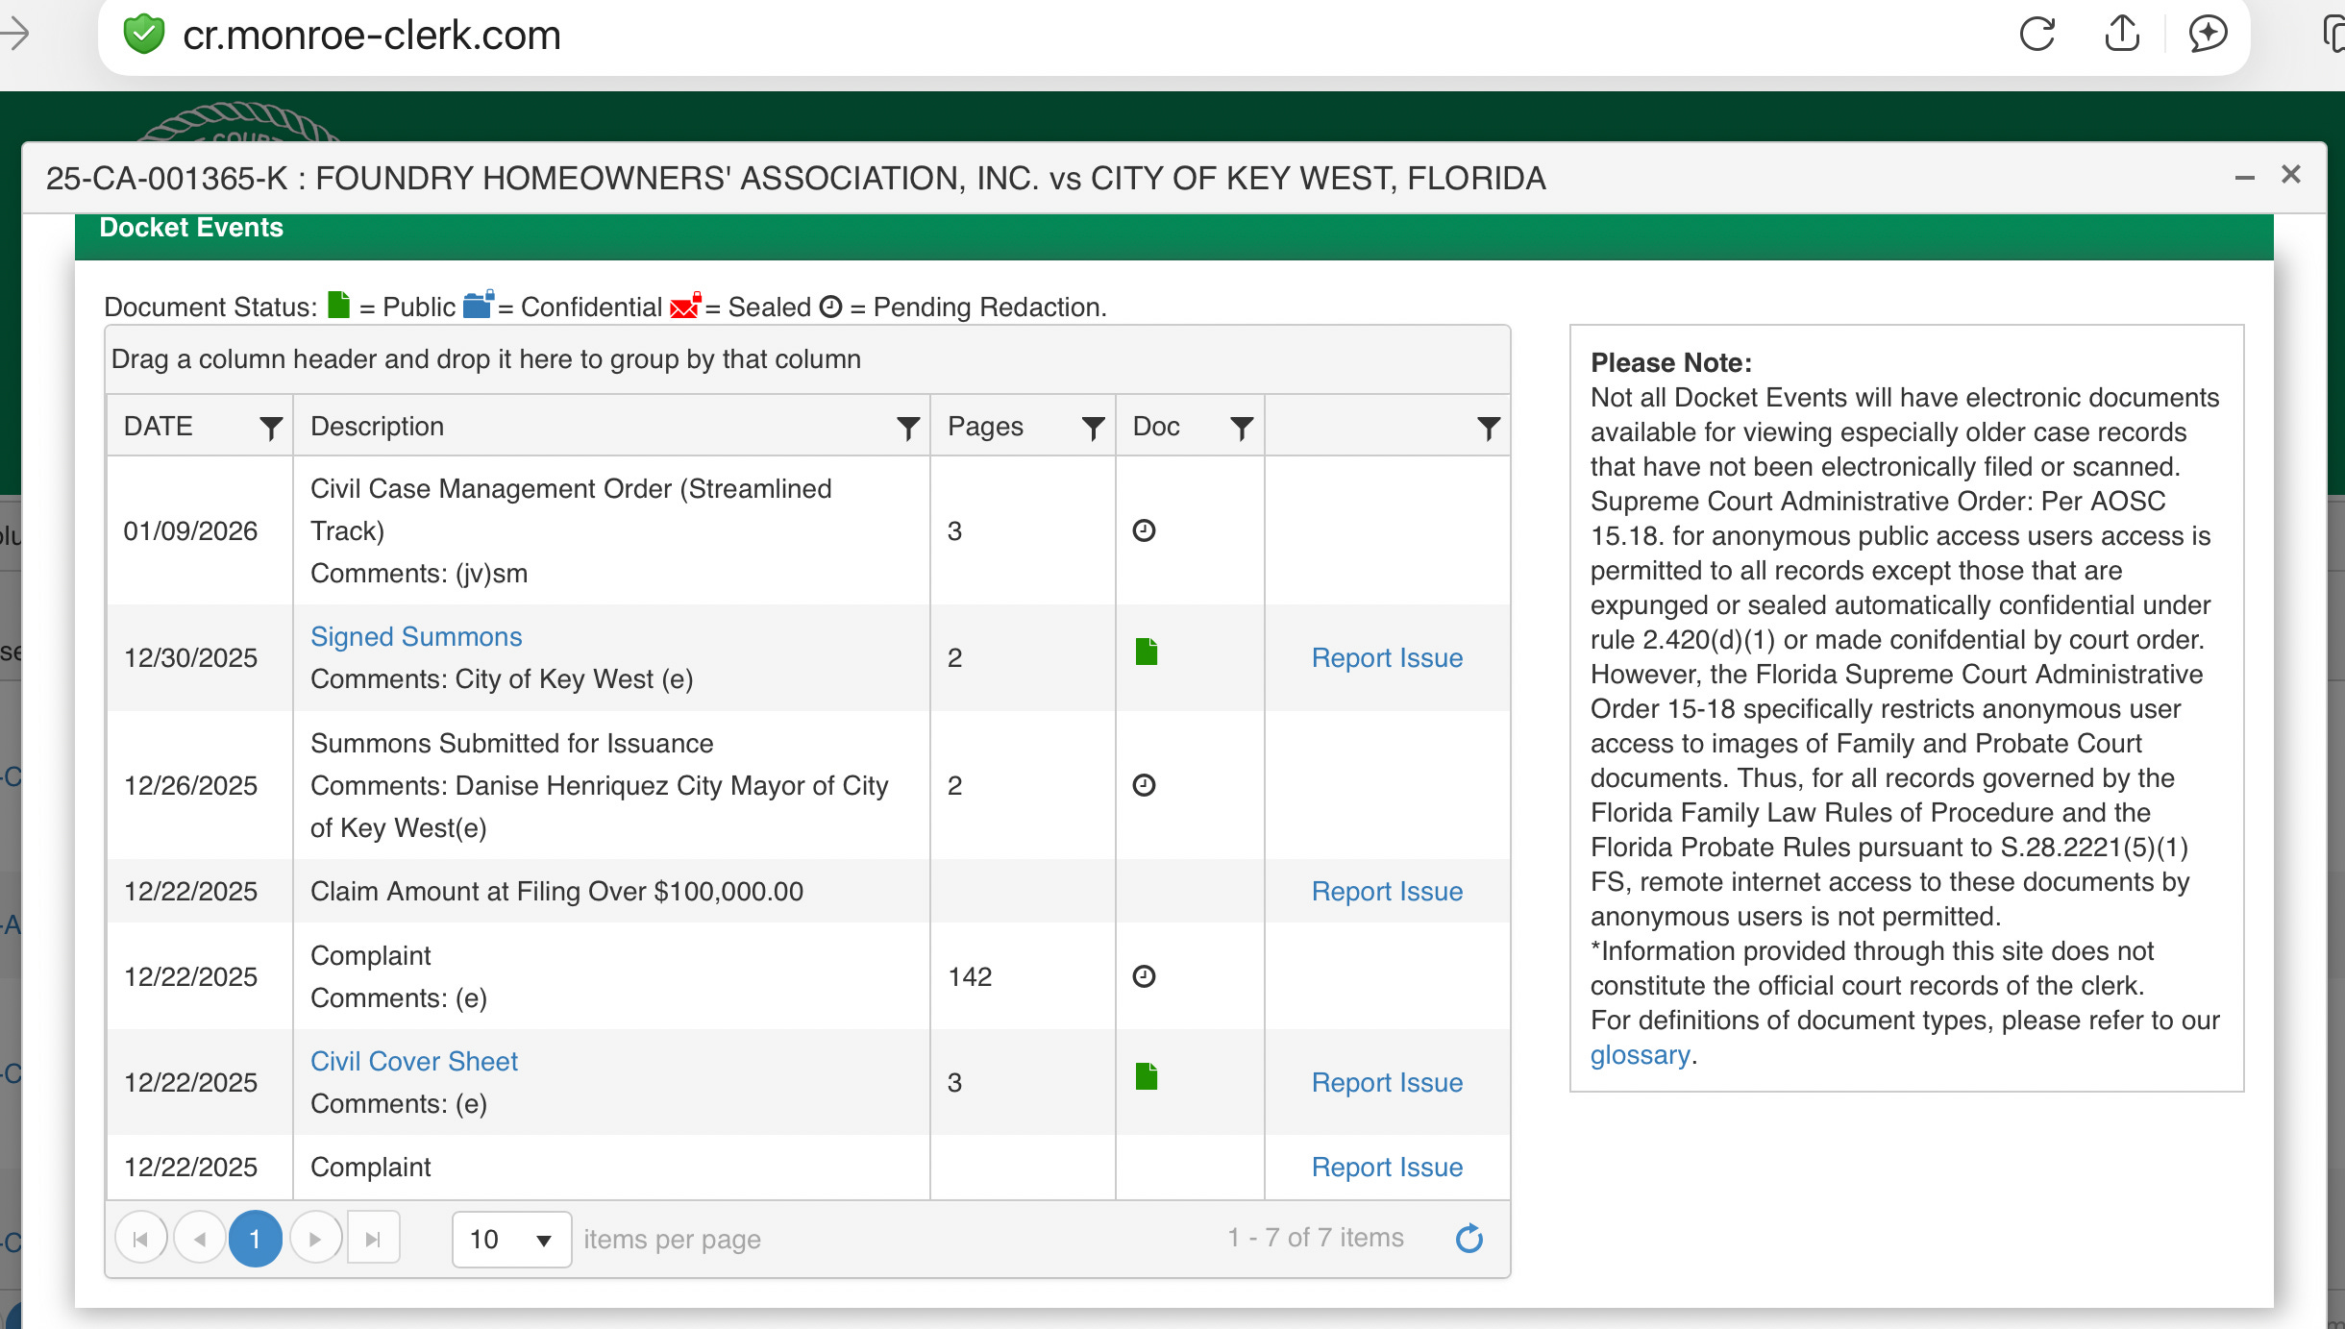Open the Civil Cover Sheet link
Image resolution: width=2345 pixels, height=1329 pixels.
click(x=413, y=1062)
